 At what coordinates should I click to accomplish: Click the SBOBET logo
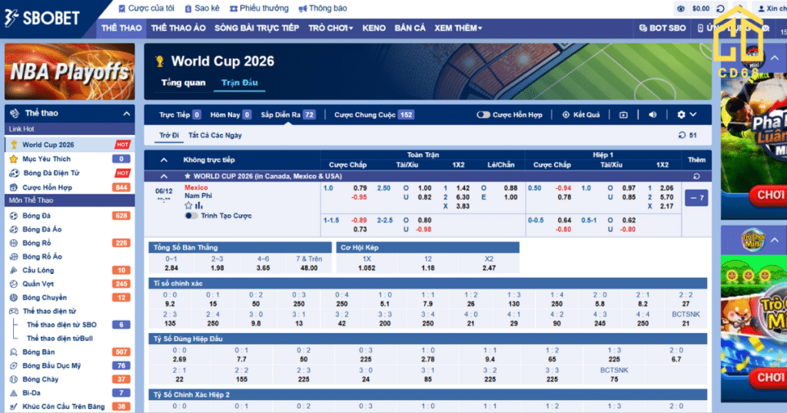point(42,18)
